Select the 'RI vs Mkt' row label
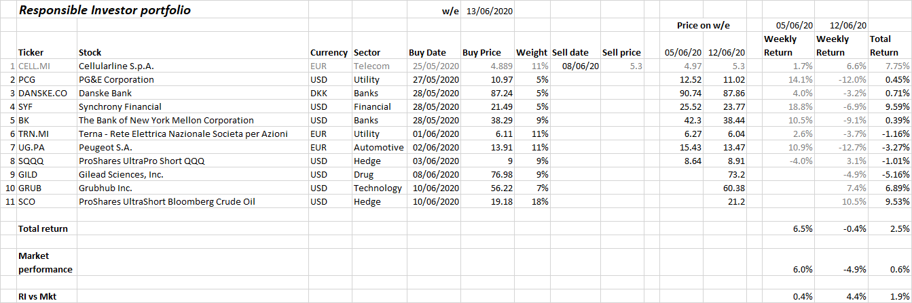 (37, 296)
